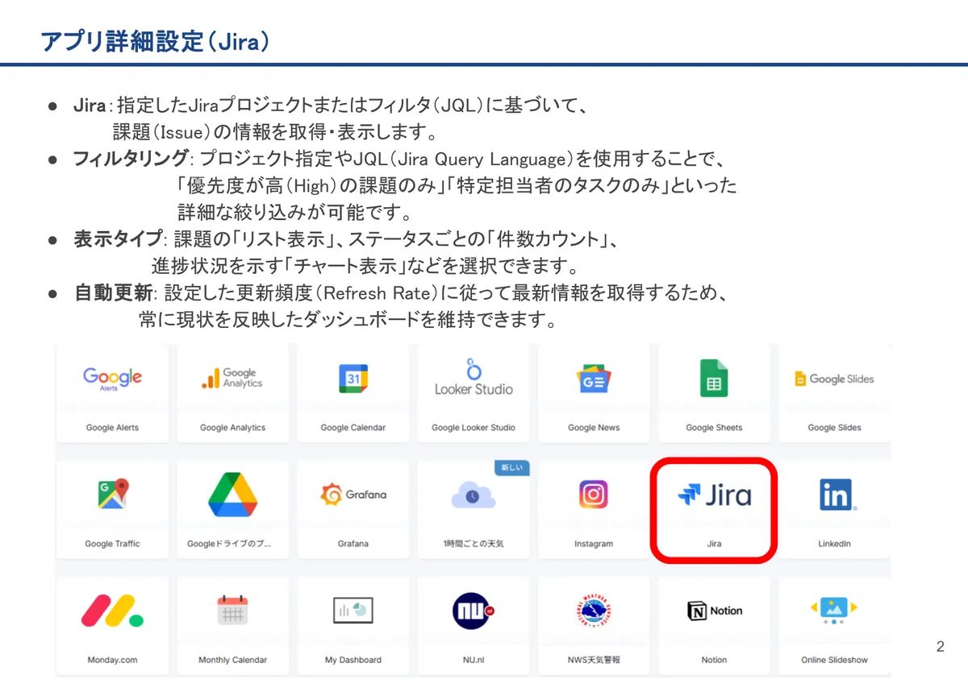The height and width of the screenshot is (684, 968).
Task: Open the Monday.com app icon
Action: (112, 611)
